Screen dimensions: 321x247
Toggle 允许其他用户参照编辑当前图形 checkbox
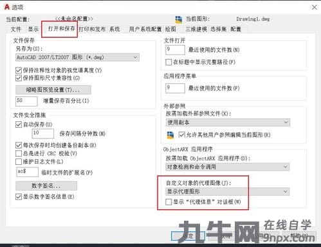tap(181, 135)
